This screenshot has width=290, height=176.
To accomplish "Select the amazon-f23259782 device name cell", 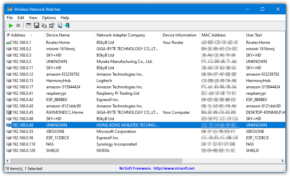I will click(x=63, y=74).
